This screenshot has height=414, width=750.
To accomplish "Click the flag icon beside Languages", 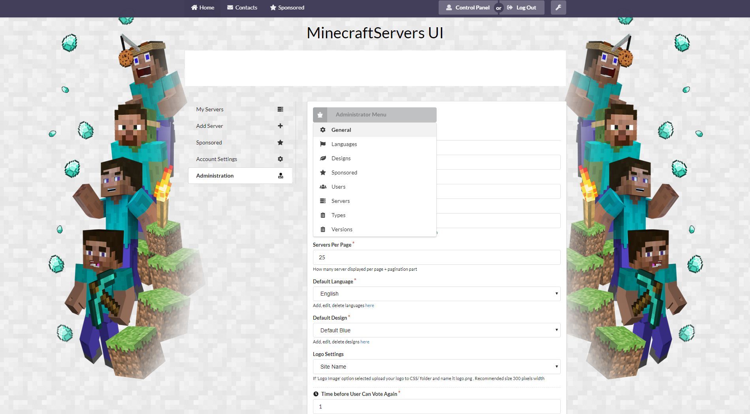I will 323,144.
